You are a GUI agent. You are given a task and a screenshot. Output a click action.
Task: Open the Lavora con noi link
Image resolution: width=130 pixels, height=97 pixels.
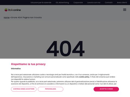94,2
